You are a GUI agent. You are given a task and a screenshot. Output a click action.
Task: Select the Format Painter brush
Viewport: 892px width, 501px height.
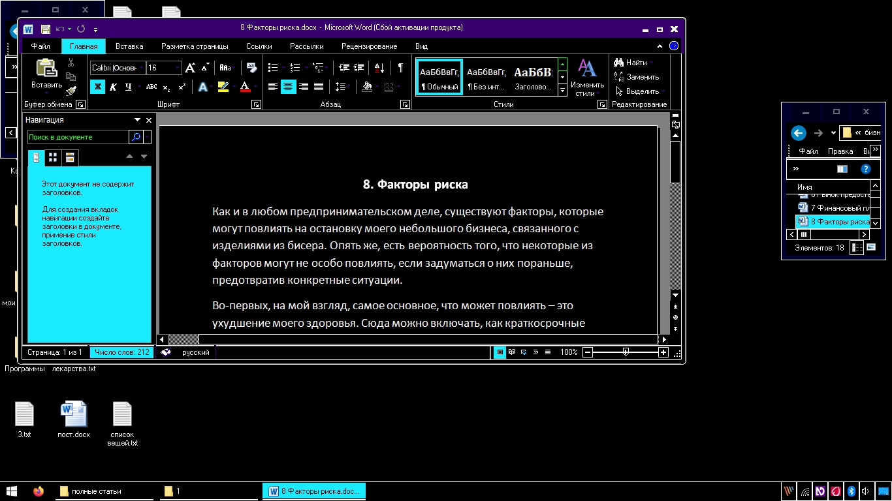click(71, 91)
